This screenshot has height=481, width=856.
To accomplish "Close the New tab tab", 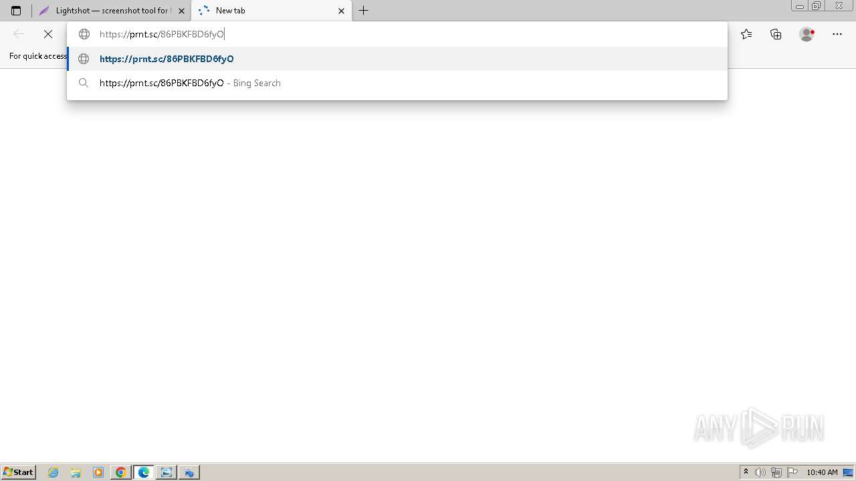I will tap(341, 11).
